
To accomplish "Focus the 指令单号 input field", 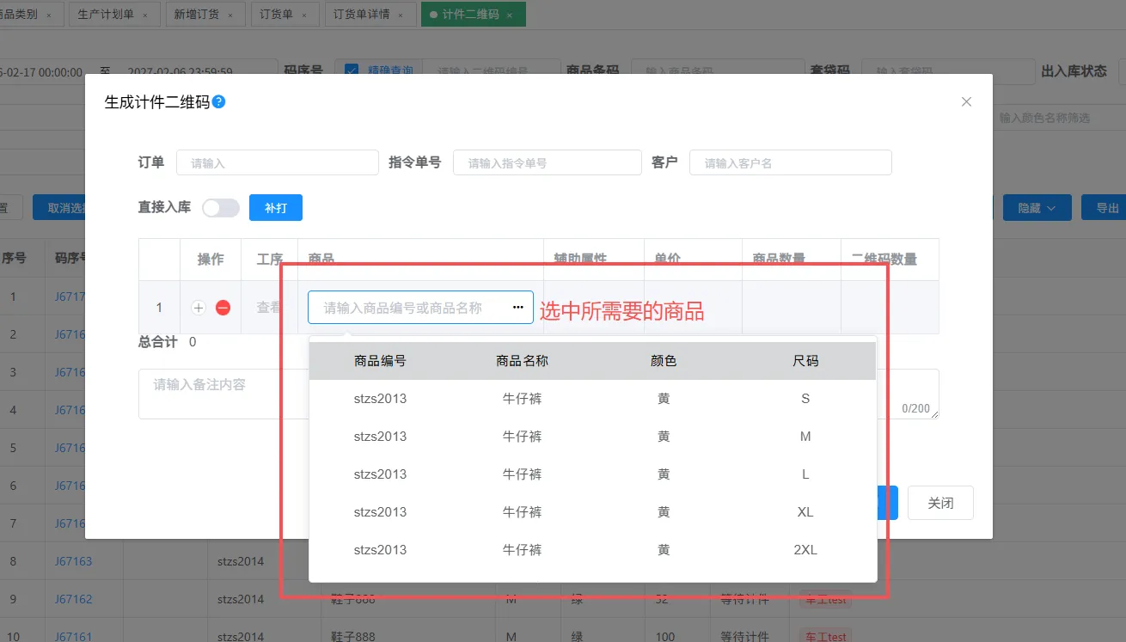I will point(547,162).
